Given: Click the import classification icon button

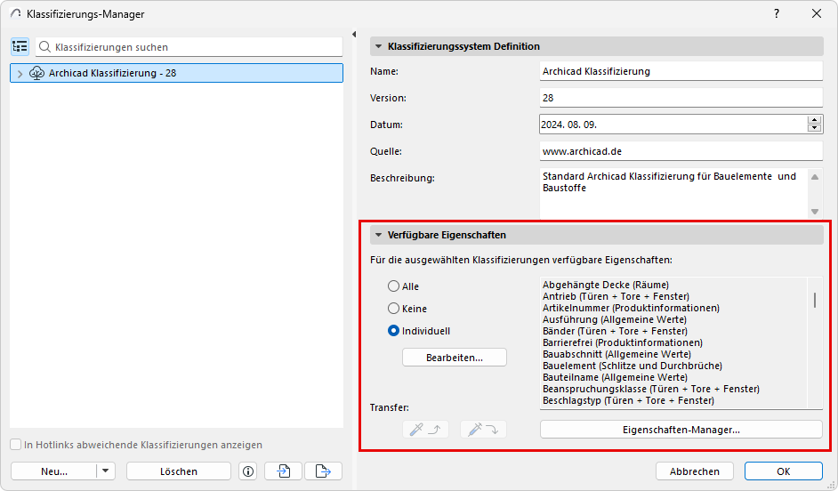Looking at the screenshot, I should (283, 471).
